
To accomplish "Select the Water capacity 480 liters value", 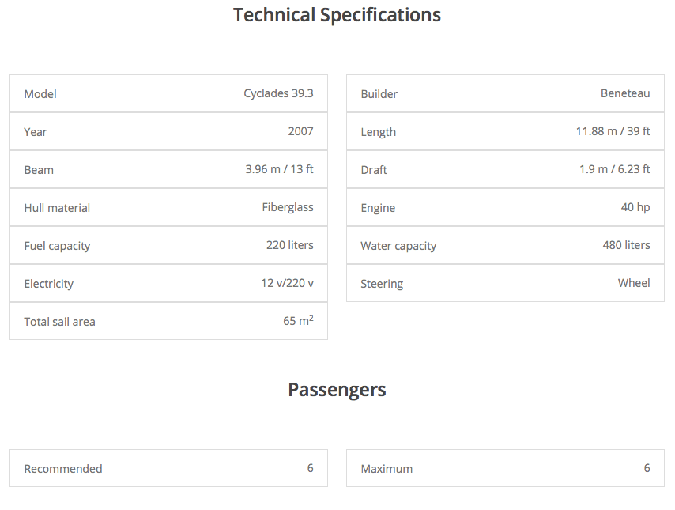I will pos(626,245).
